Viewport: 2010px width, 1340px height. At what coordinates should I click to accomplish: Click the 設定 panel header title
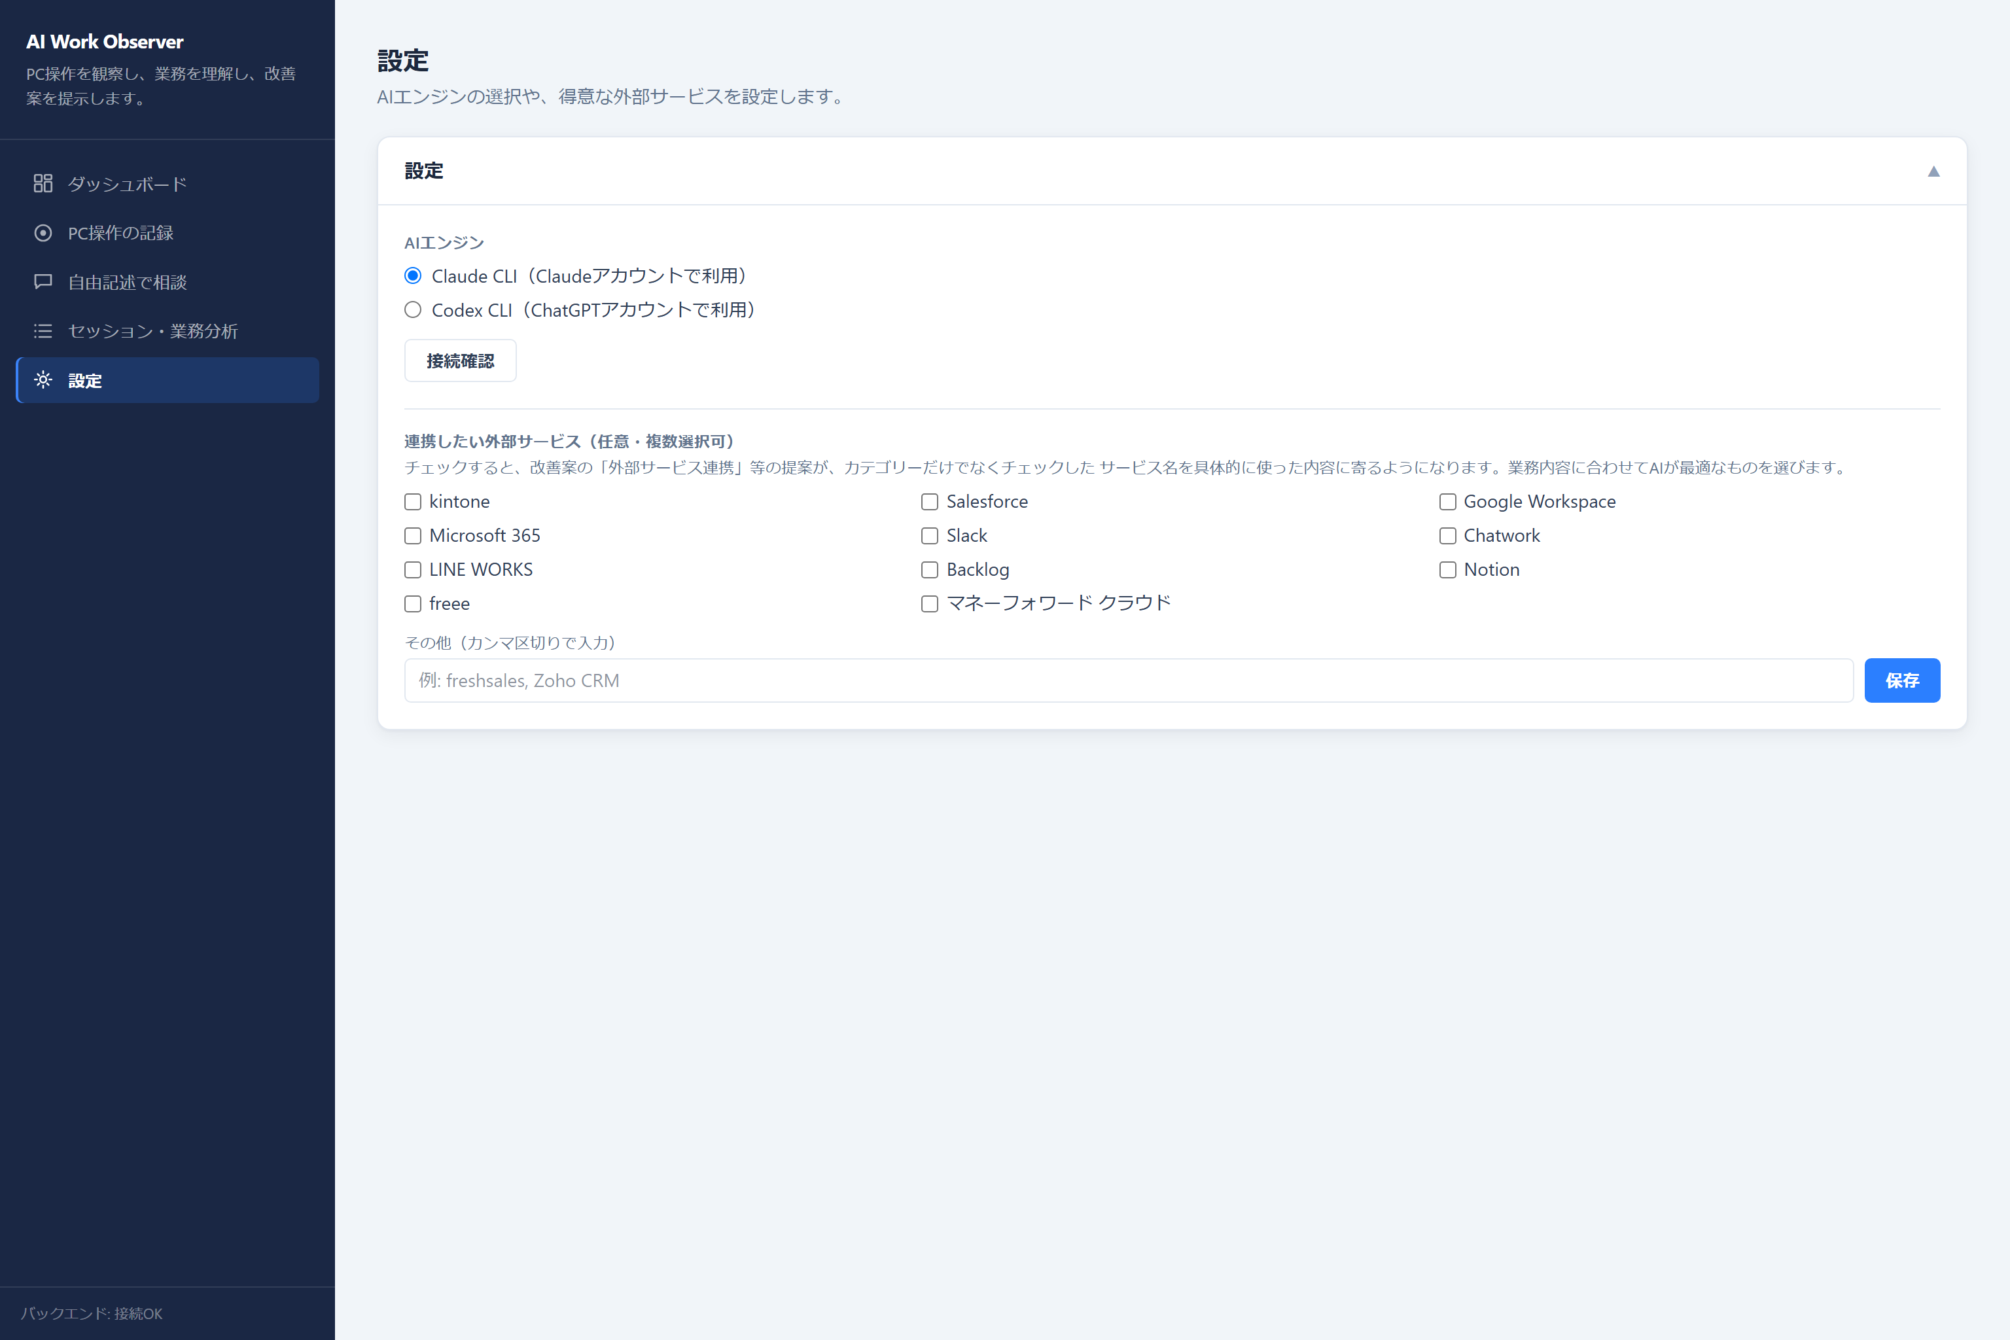click(424, 171)
